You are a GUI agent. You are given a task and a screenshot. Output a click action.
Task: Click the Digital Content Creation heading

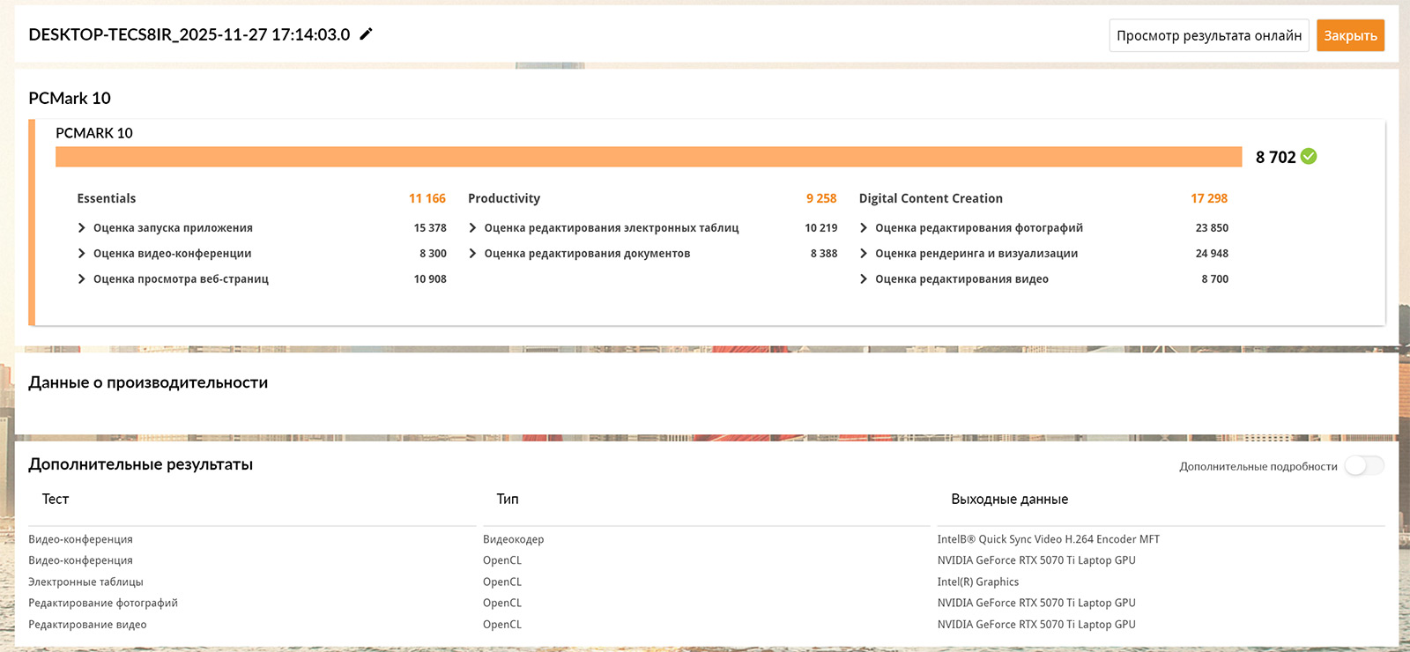pyautogui.click(x=931, y=199)
